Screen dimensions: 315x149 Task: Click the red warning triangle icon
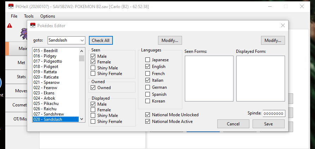9,25
